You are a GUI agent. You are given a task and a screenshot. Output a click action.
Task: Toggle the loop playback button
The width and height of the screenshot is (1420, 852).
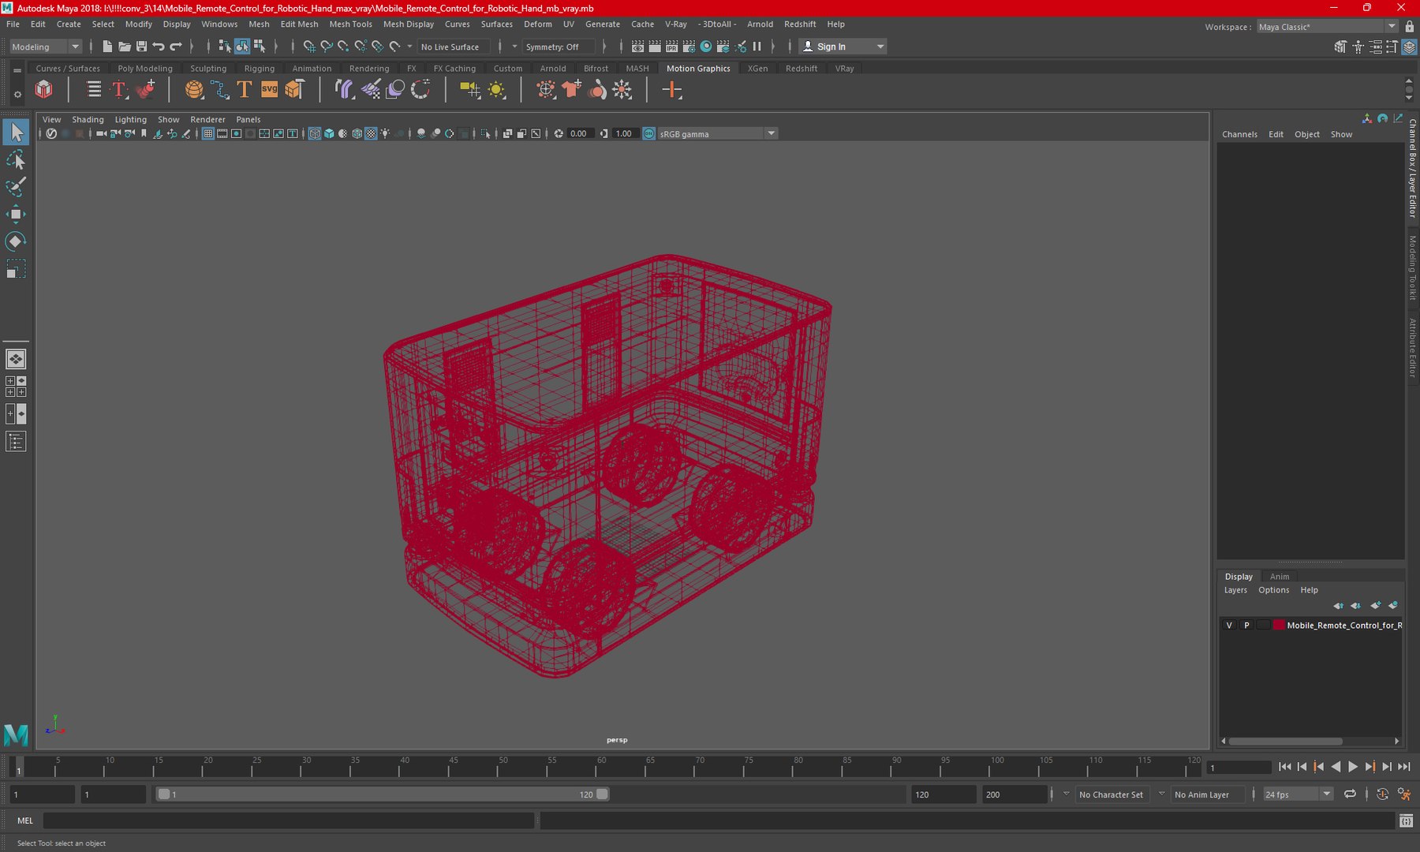pos(1350,794)
